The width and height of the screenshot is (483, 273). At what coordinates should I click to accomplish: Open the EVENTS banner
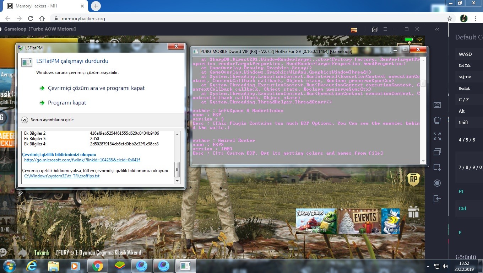click(x=358, y=221)
